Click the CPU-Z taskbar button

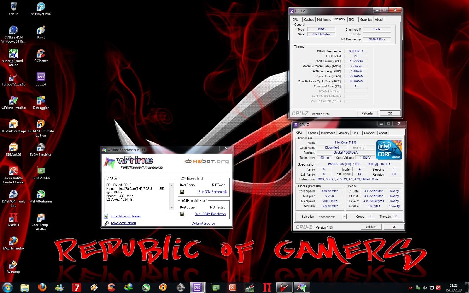tap(197, 287)
